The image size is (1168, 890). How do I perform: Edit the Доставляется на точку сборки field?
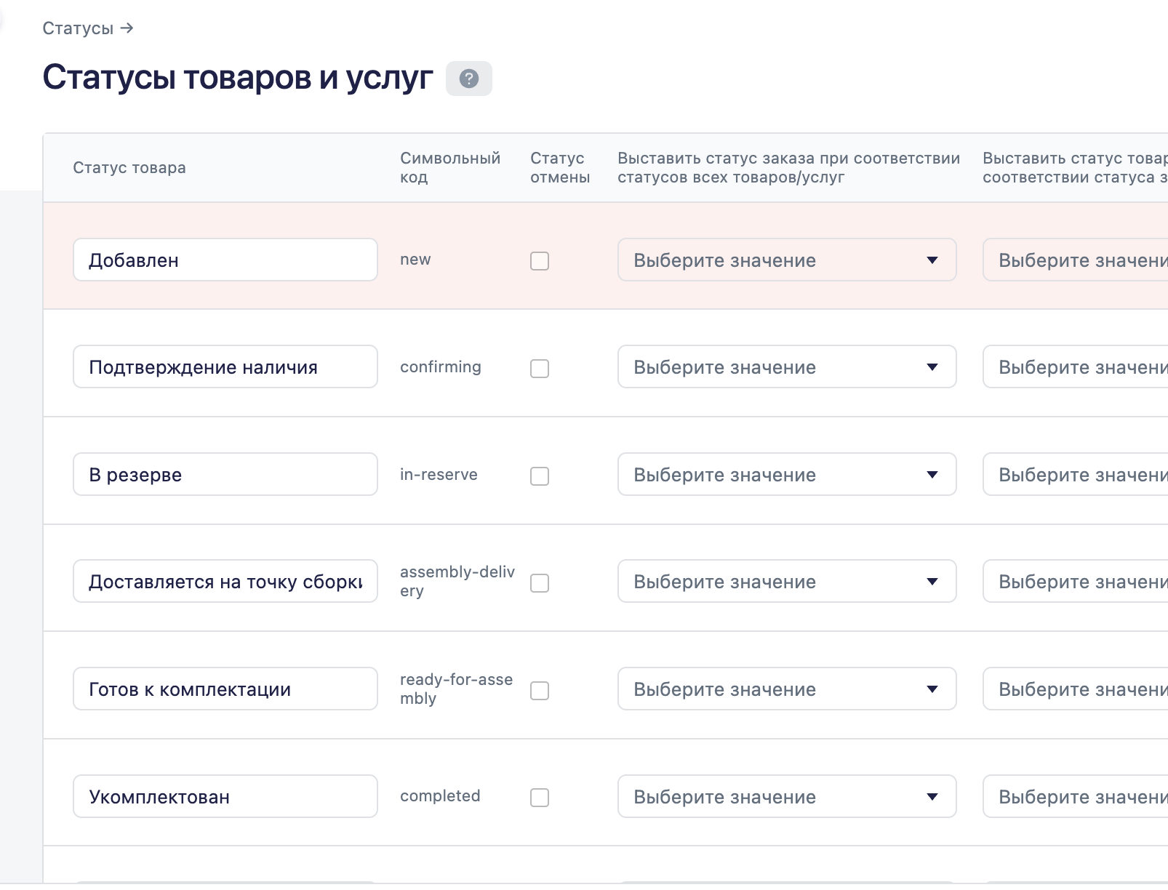[225, 582]
